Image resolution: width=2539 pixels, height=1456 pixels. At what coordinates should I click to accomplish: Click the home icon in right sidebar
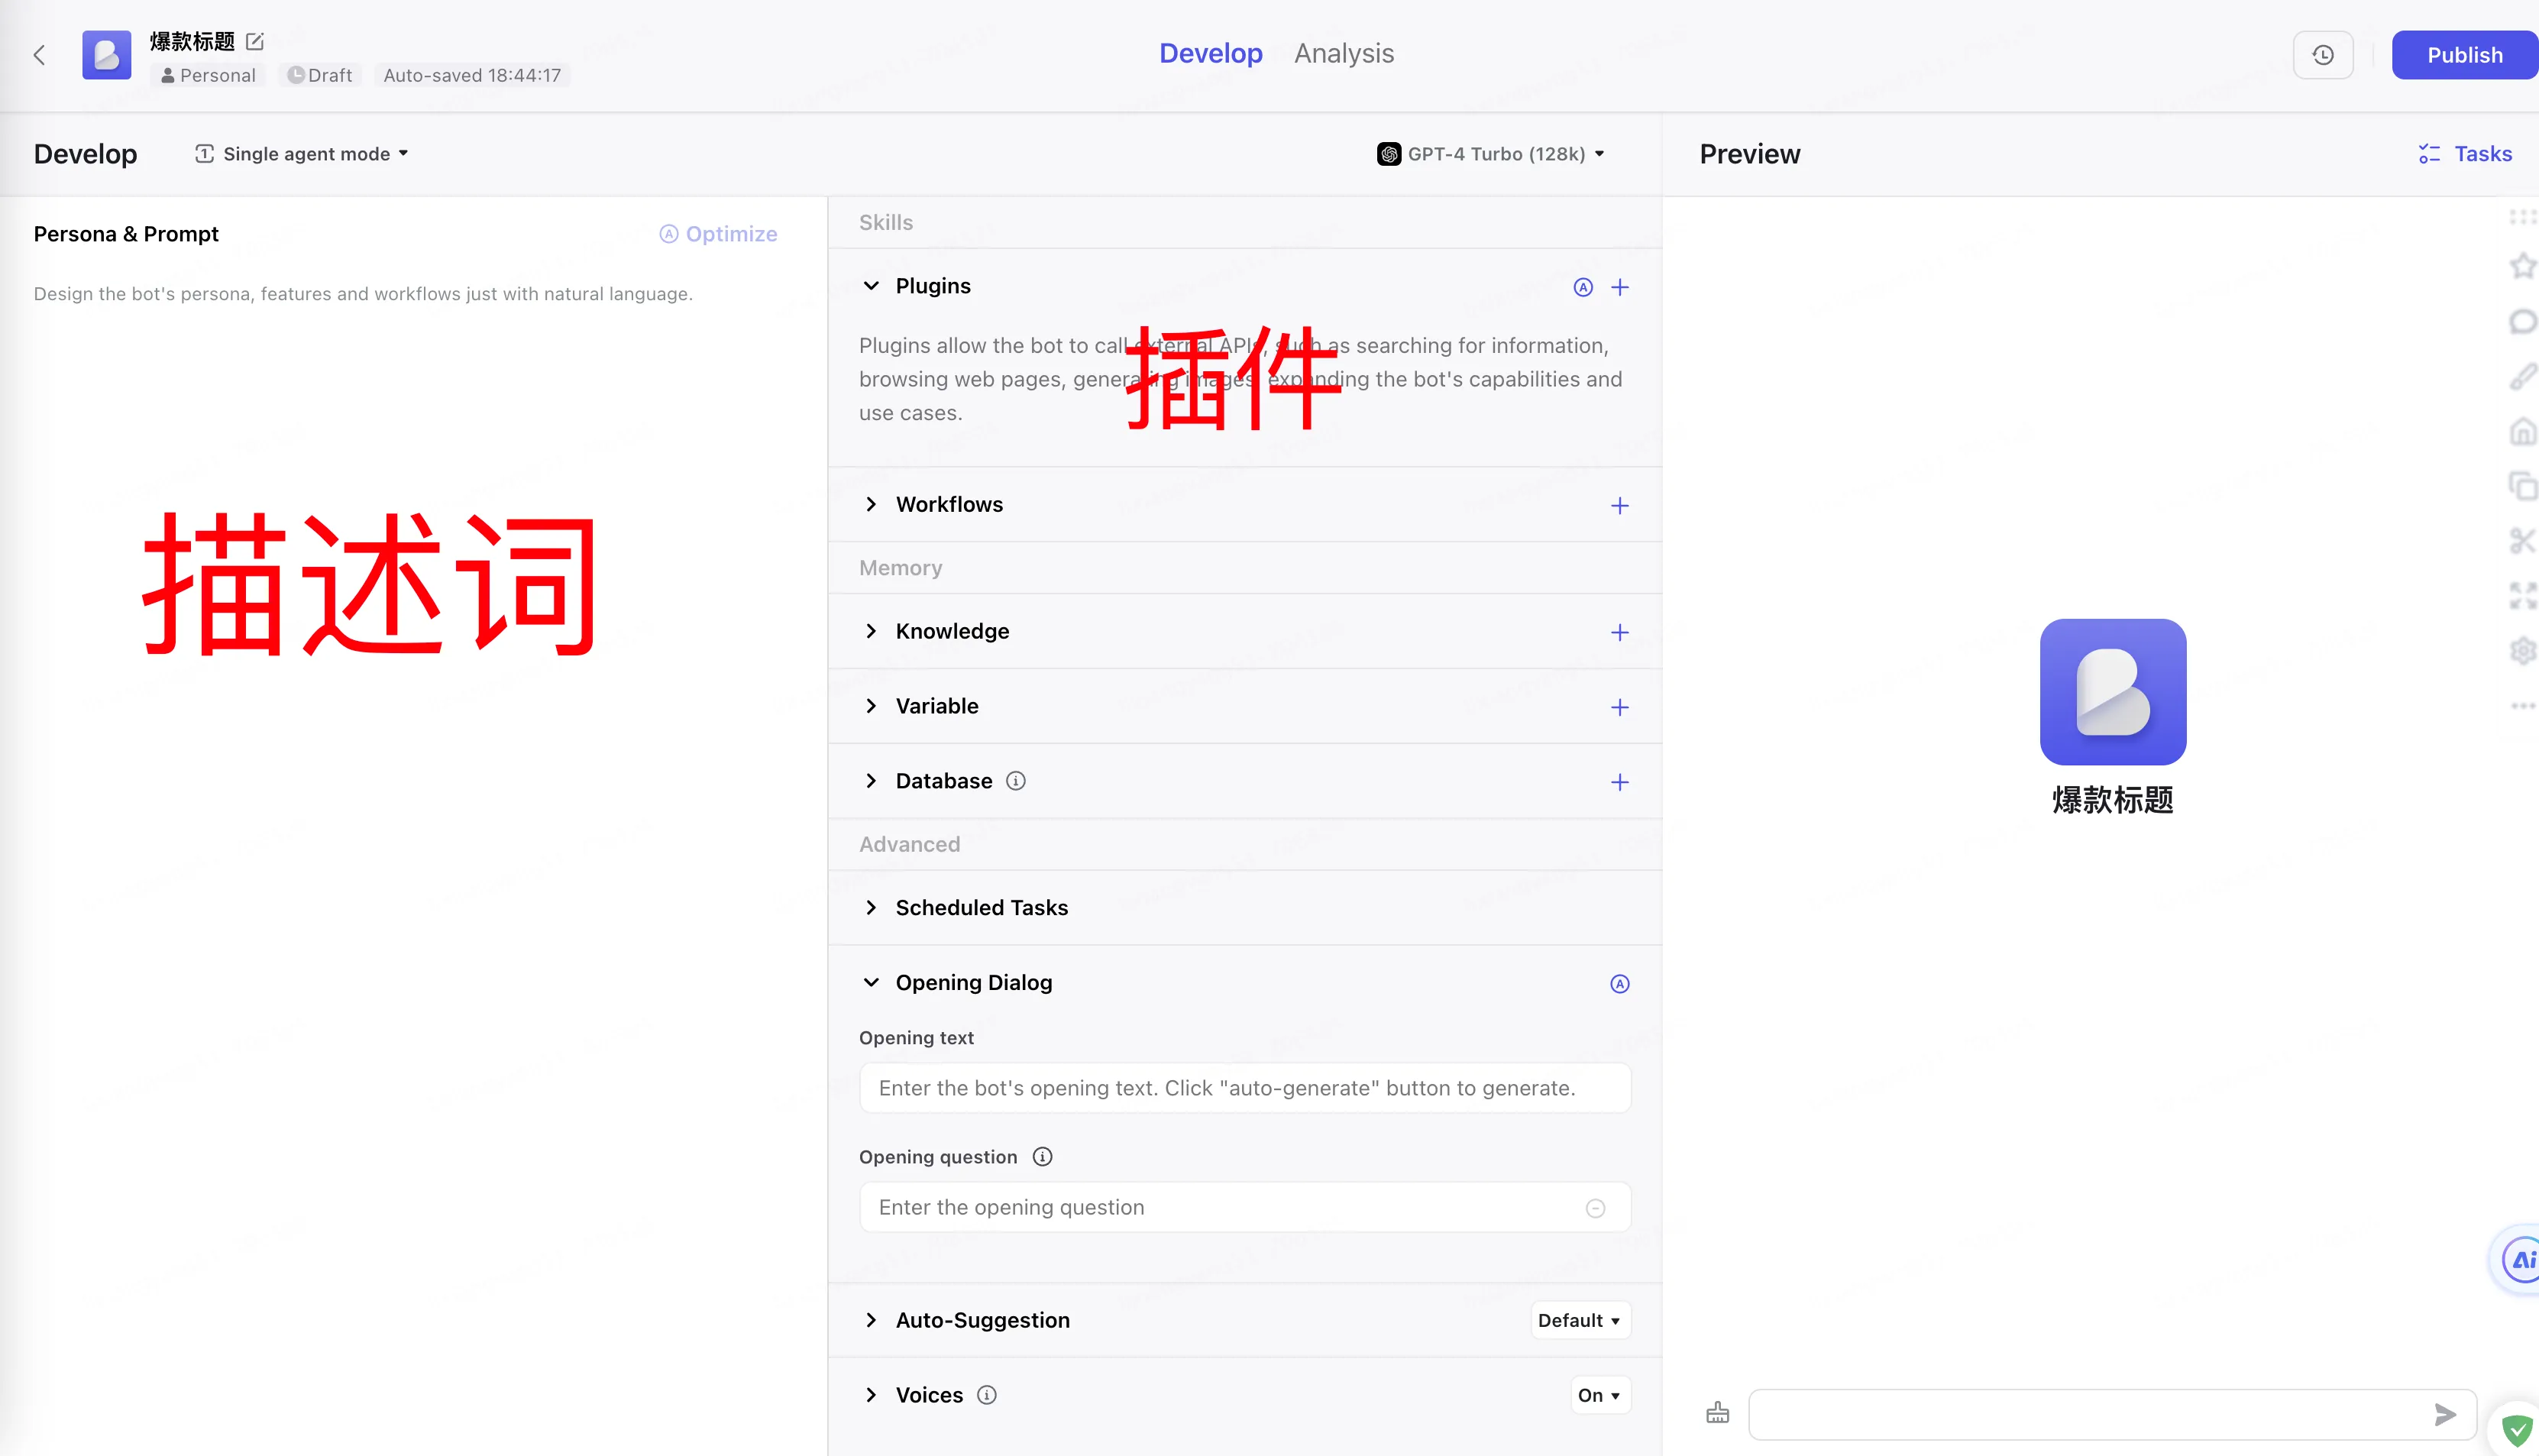[2523, 431]
